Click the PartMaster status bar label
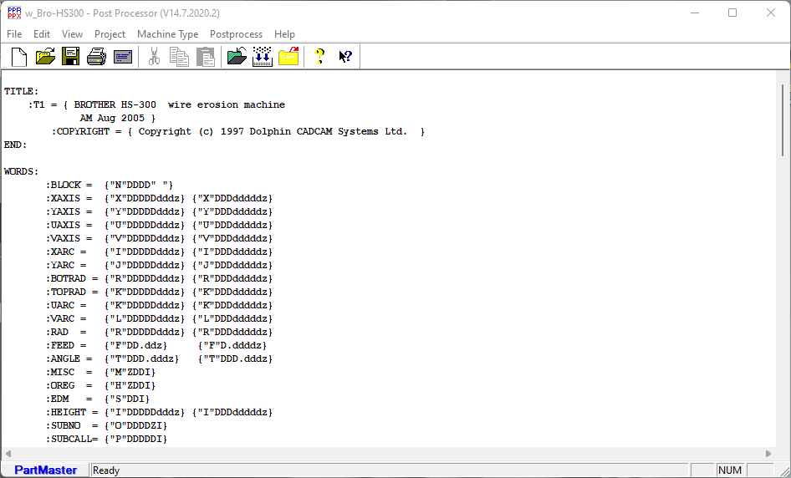Viewport: 791px width, 478px height. pos(45,470)
